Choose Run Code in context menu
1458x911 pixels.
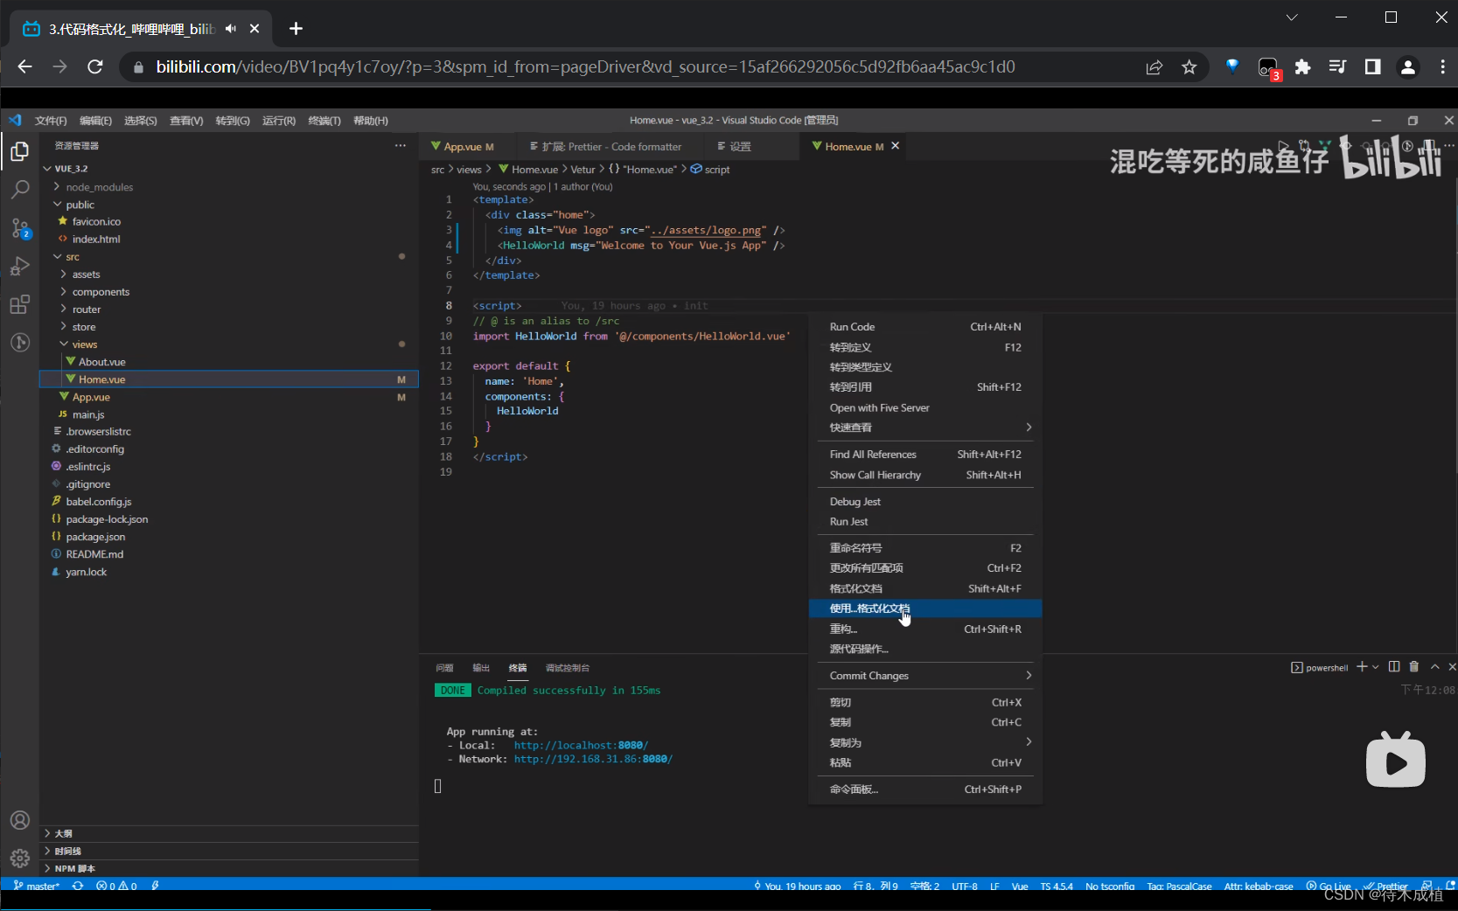pos(925,327)
